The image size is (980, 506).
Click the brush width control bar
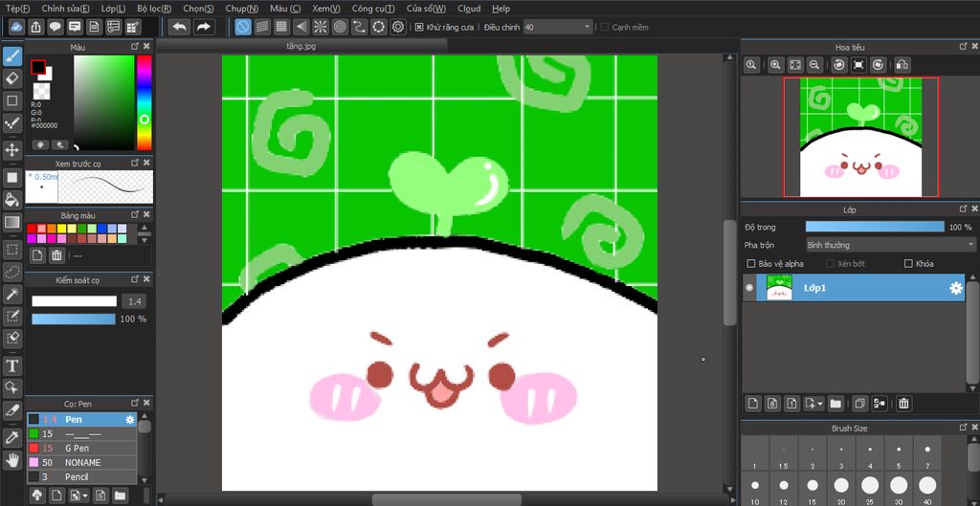(x=75, y=301)
